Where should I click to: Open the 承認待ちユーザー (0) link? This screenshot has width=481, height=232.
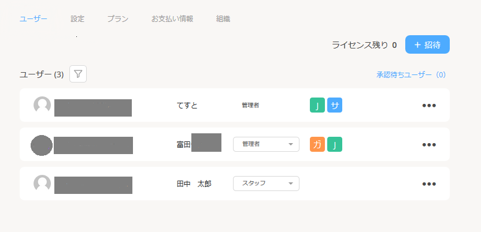411,75
